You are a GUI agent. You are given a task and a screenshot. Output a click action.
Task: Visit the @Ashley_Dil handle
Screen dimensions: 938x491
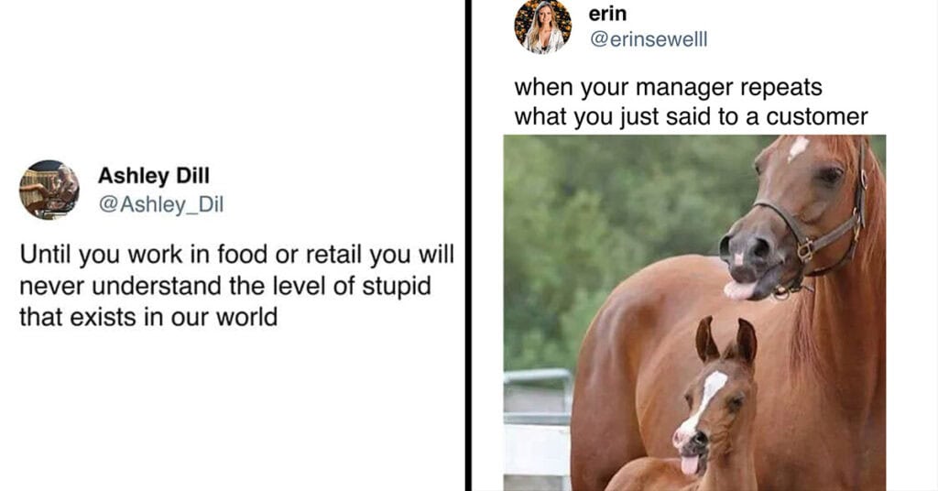click(160, 205)
